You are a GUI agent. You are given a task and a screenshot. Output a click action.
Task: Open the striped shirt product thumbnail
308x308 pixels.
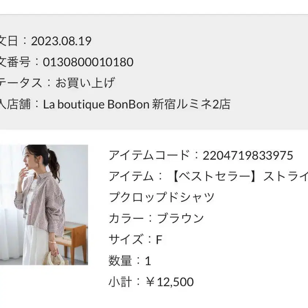[44, 205]
